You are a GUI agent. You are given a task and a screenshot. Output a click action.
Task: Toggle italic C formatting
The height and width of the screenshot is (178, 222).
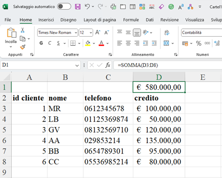(50, 43)
